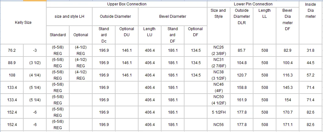Select the cell with value 161.9
The image size is (323, 132).
click(242, 100)
